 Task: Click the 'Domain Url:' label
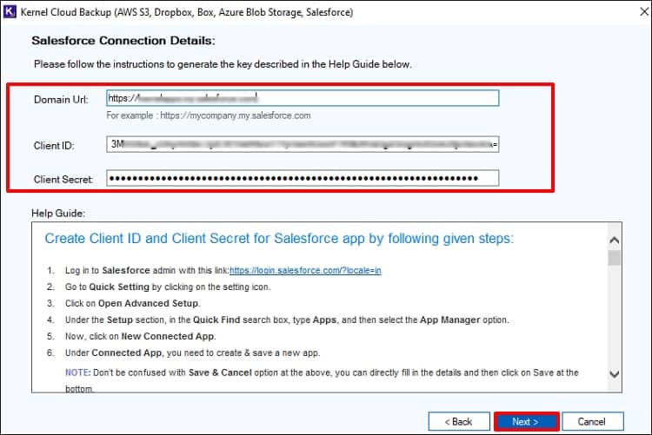61,99
